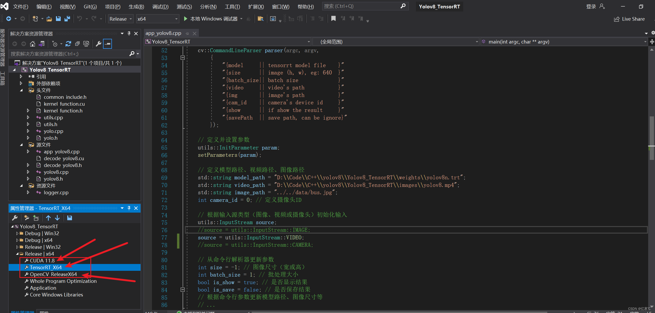The width and height of the screenshot is (655, 313).
Task: Save property sheet in Property Manager
Action: tap(70, 218)
